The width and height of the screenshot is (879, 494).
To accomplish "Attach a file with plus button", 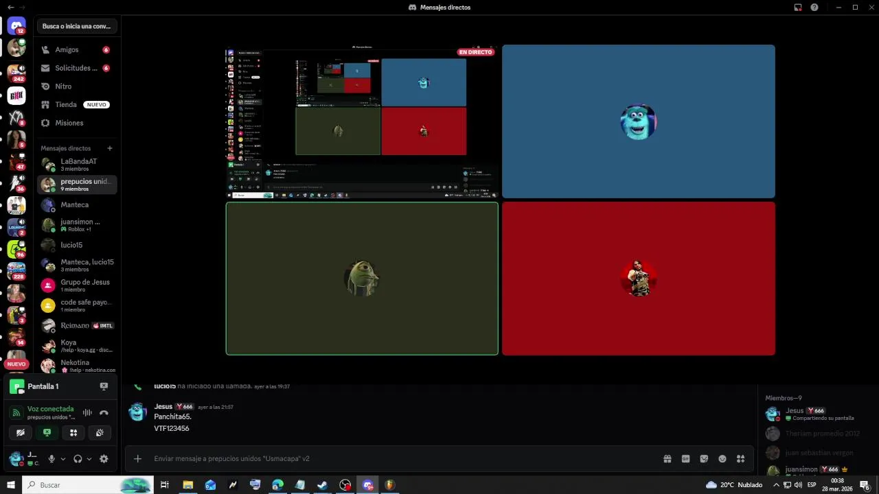I will click(138, 458).
